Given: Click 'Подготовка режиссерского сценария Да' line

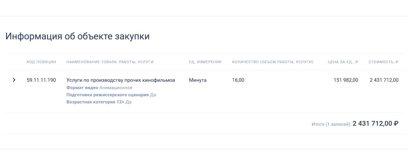Looking at the screenshot, I should (111, 95).
